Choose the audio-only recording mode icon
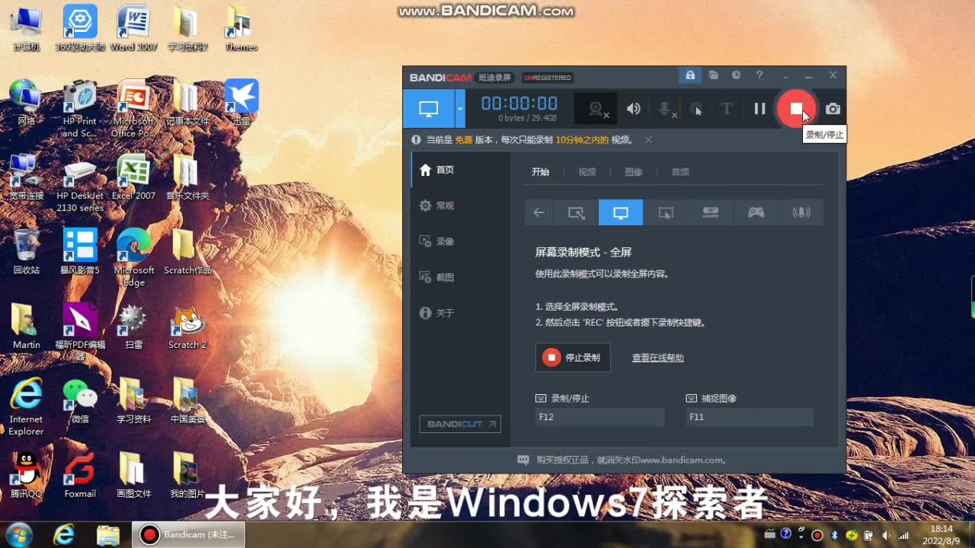This screenshot has height=548, width=975. [801, 212]
